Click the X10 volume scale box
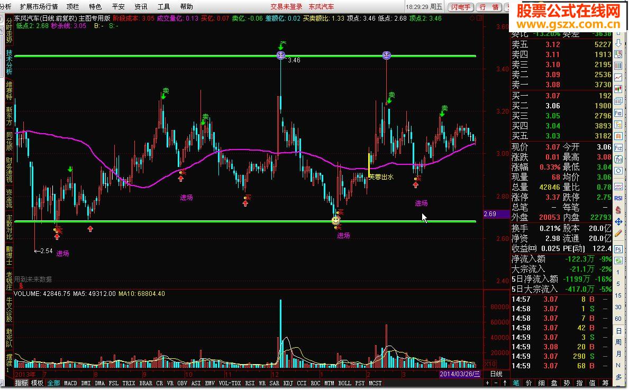This screenshot has width=629, height=390. click(490, 364)
